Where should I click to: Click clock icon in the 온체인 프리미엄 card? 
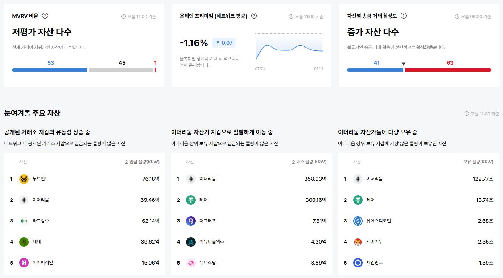(291, 16)
